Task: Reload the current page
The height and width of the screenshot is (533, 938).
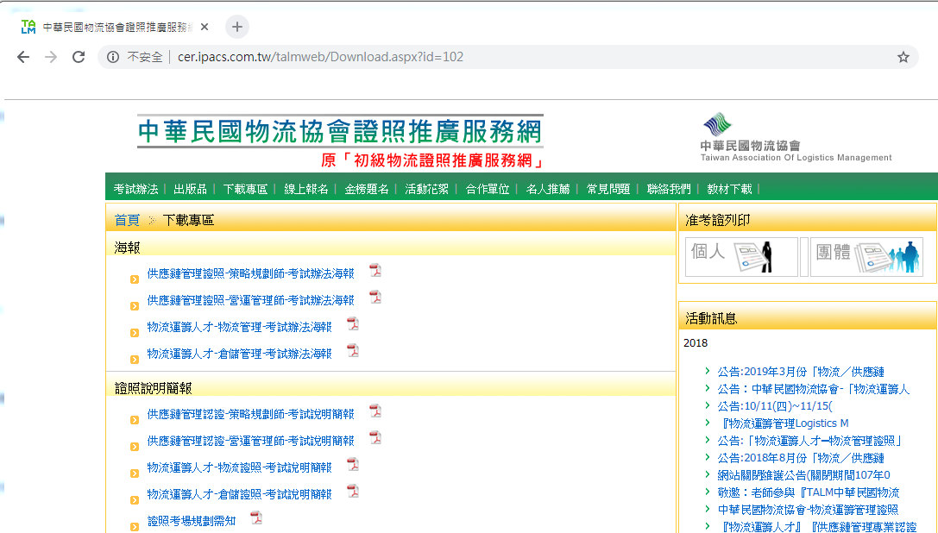Action: (79, 57)
